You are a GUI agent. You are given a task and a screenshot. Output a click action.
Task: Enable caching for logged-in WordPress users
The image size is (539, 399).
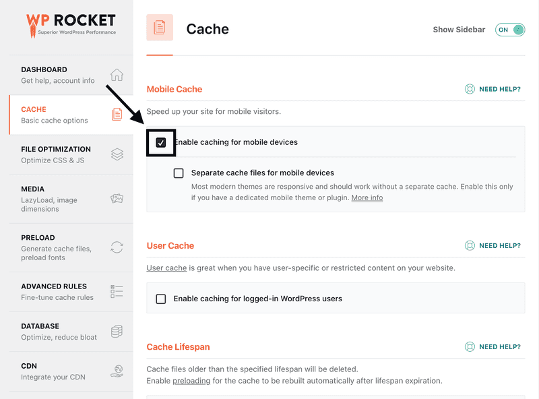[161, 299]
